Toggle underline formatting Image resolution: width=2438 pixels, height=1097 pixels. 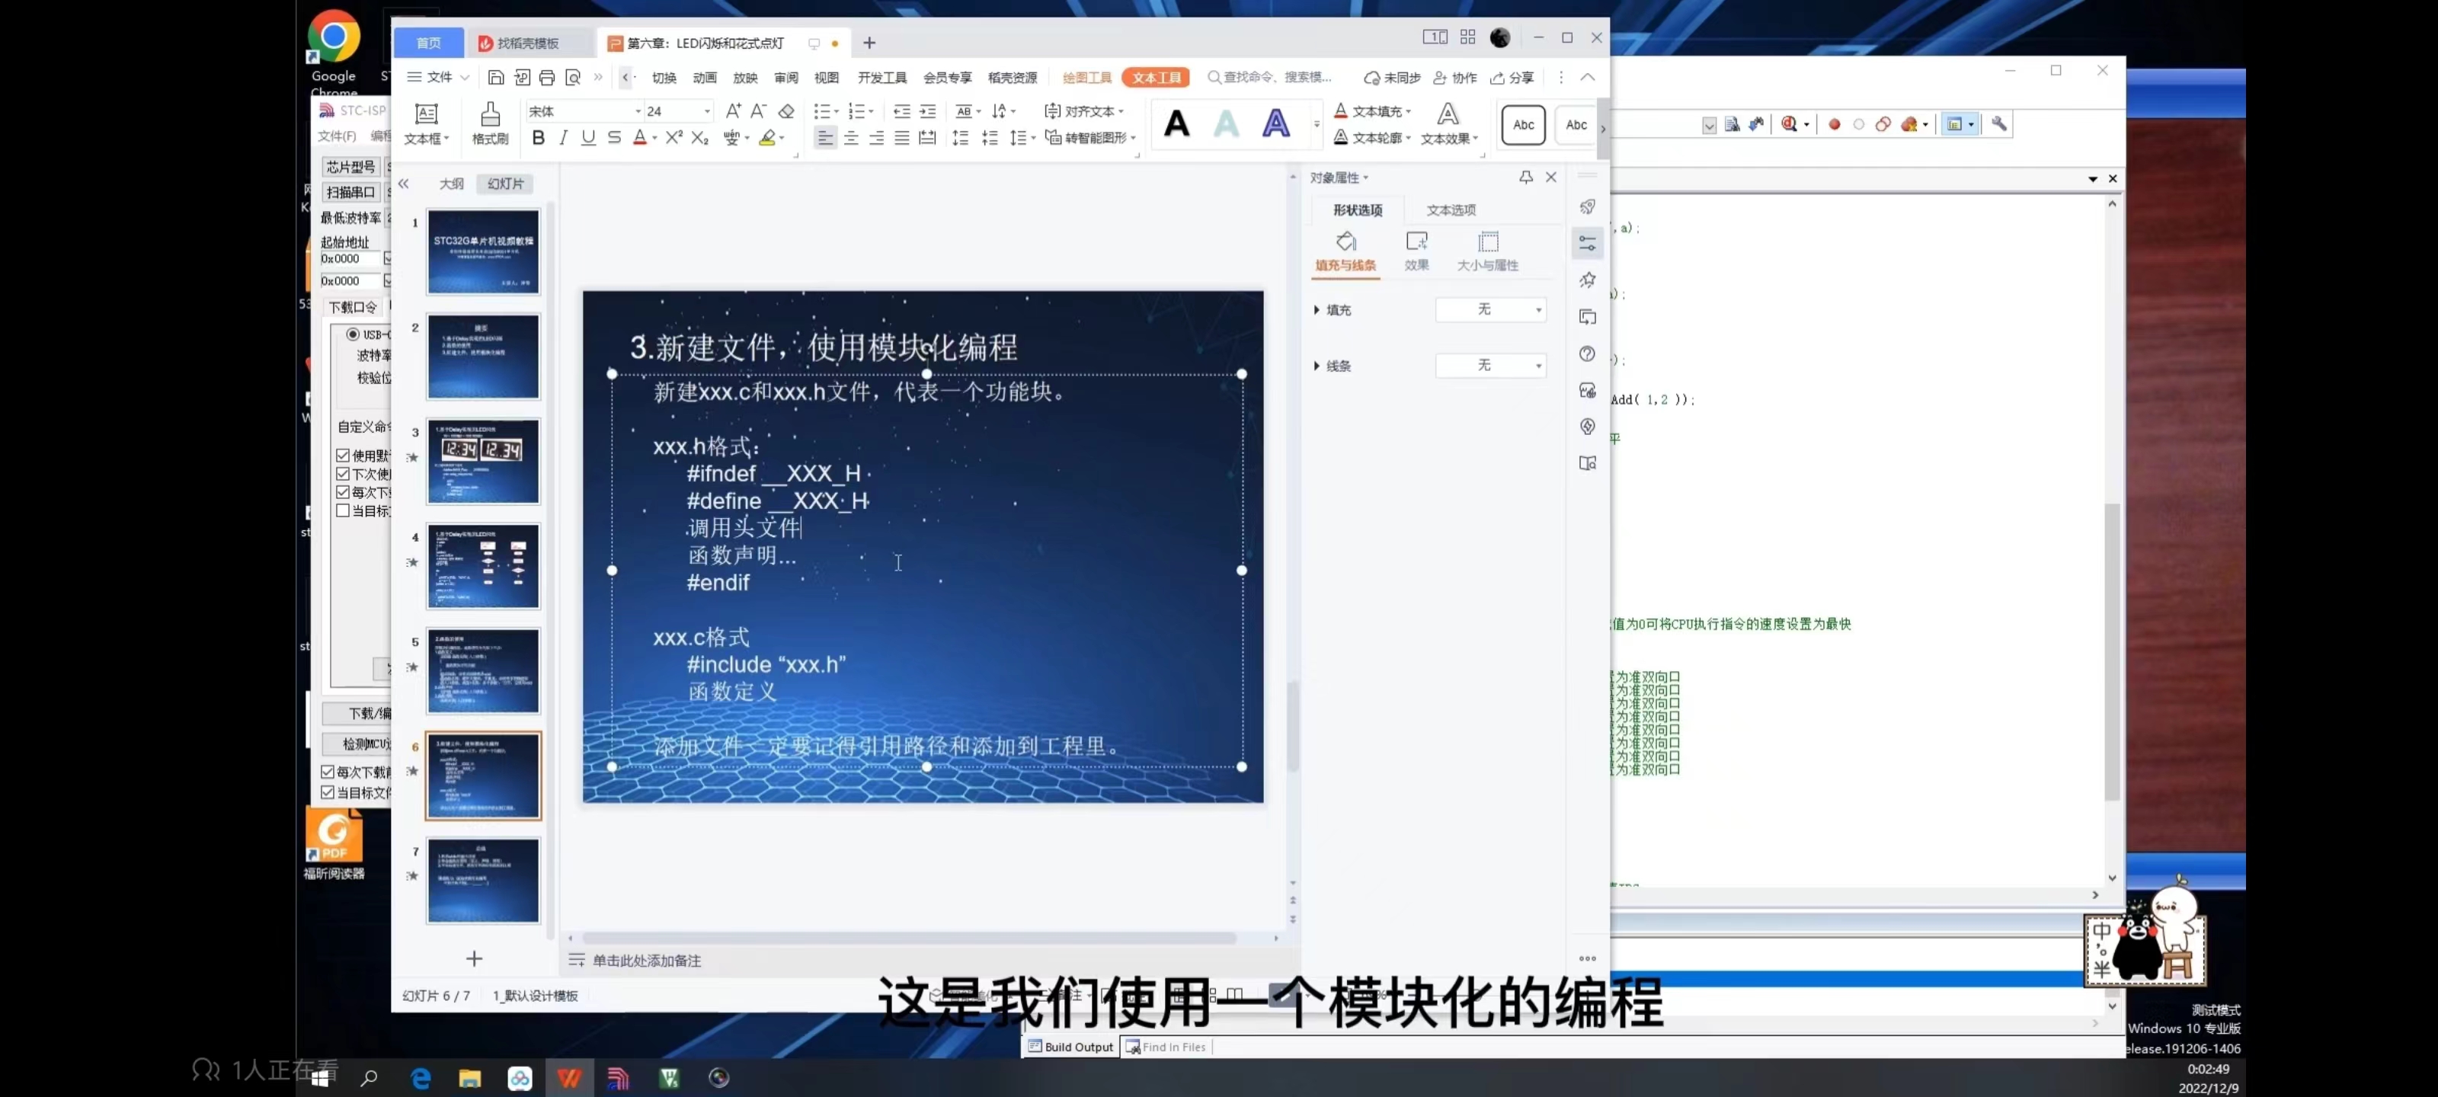pyautogui.click(x=587, y=138)
